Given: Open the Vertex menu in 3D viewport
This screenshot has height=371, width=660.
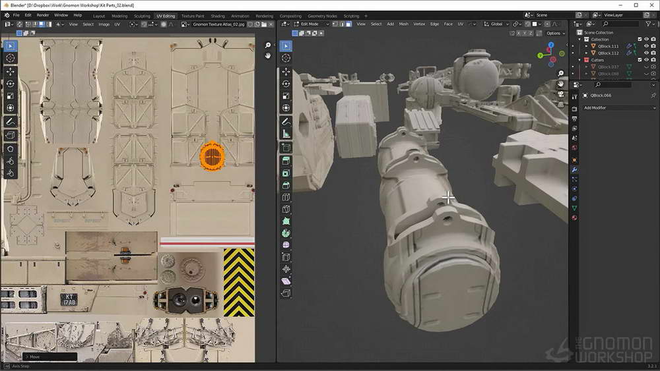Looking at the screenshot, I should click(419, 24).
